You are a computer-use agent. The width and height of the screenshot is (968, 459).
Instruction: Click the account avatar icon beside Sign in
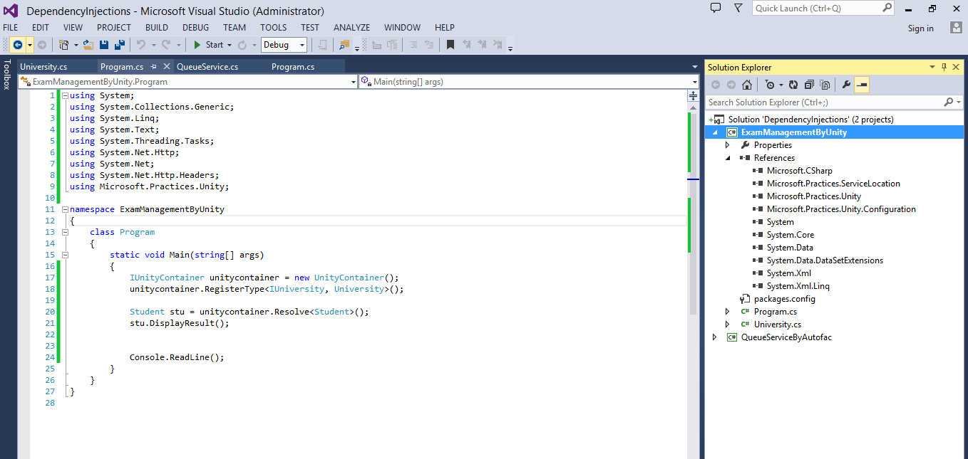[957, 28]
